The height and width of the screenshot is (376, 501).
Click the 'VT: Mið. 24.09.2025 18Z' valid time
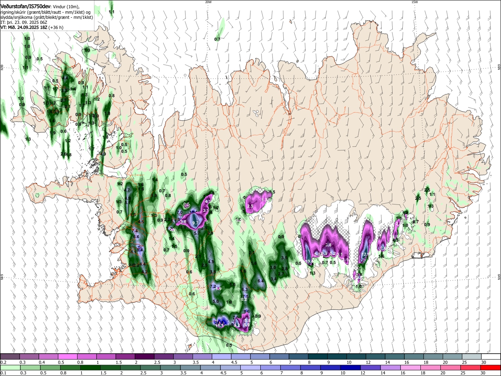[x=24, y=27]
